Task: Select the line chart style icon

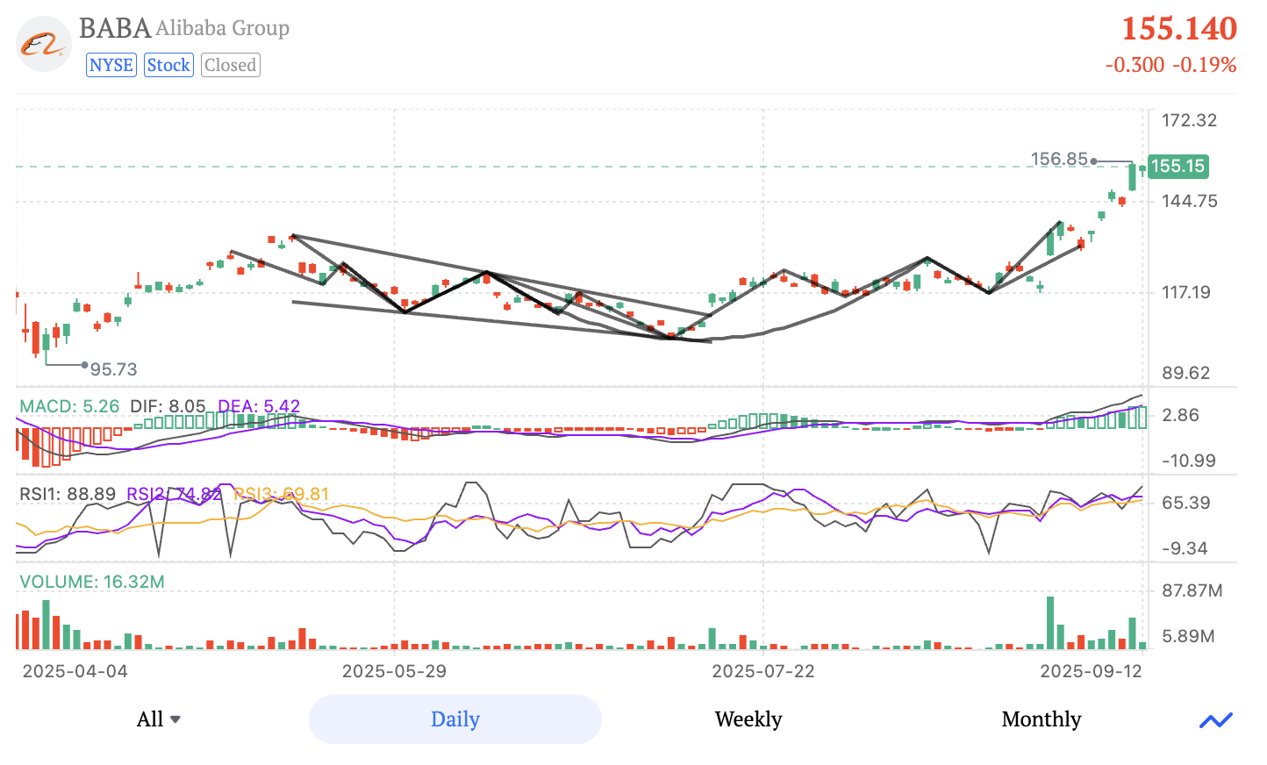Action: tap(1215, 719)
